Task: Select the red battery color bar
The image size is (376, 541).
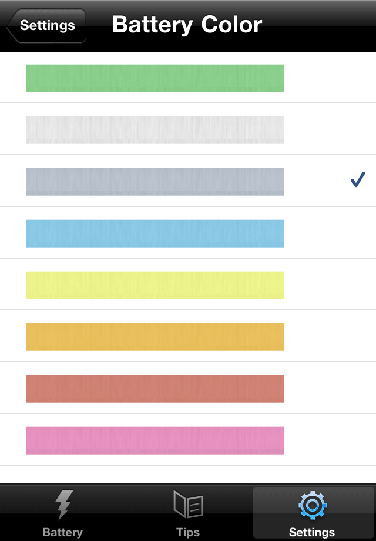Action: [155, 389]
